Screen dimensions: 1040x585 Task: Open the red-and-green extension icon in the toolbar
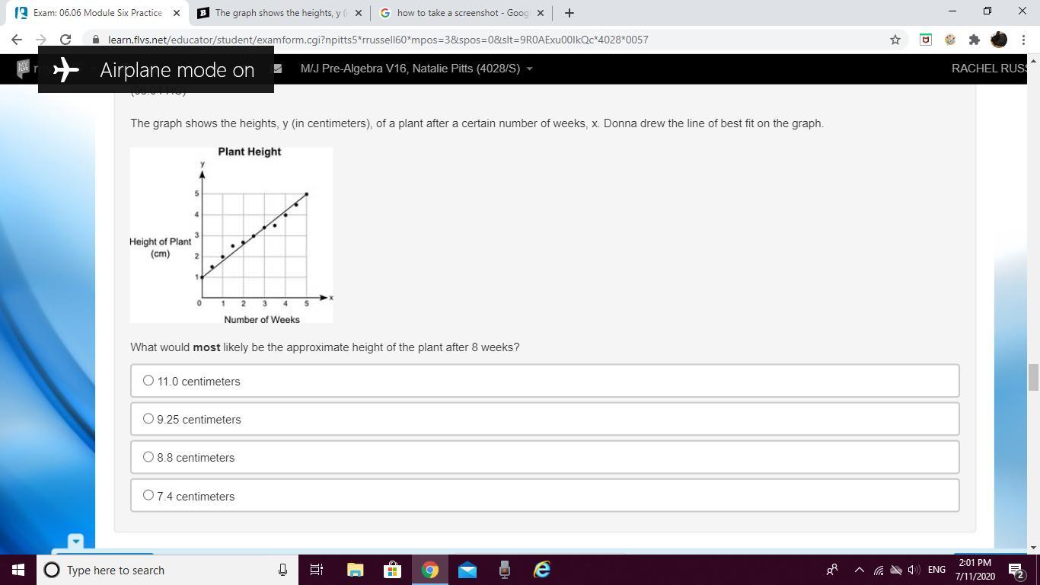pos(926,40)
